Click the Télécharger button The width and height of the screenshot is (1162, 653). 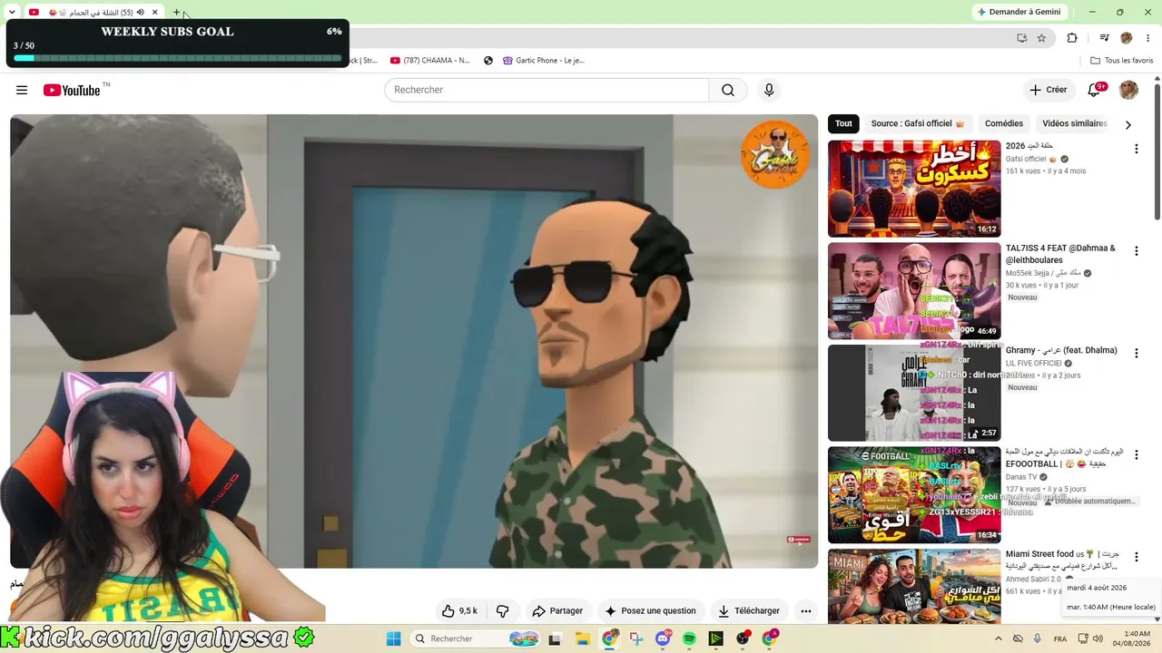[x=749, y=611]
